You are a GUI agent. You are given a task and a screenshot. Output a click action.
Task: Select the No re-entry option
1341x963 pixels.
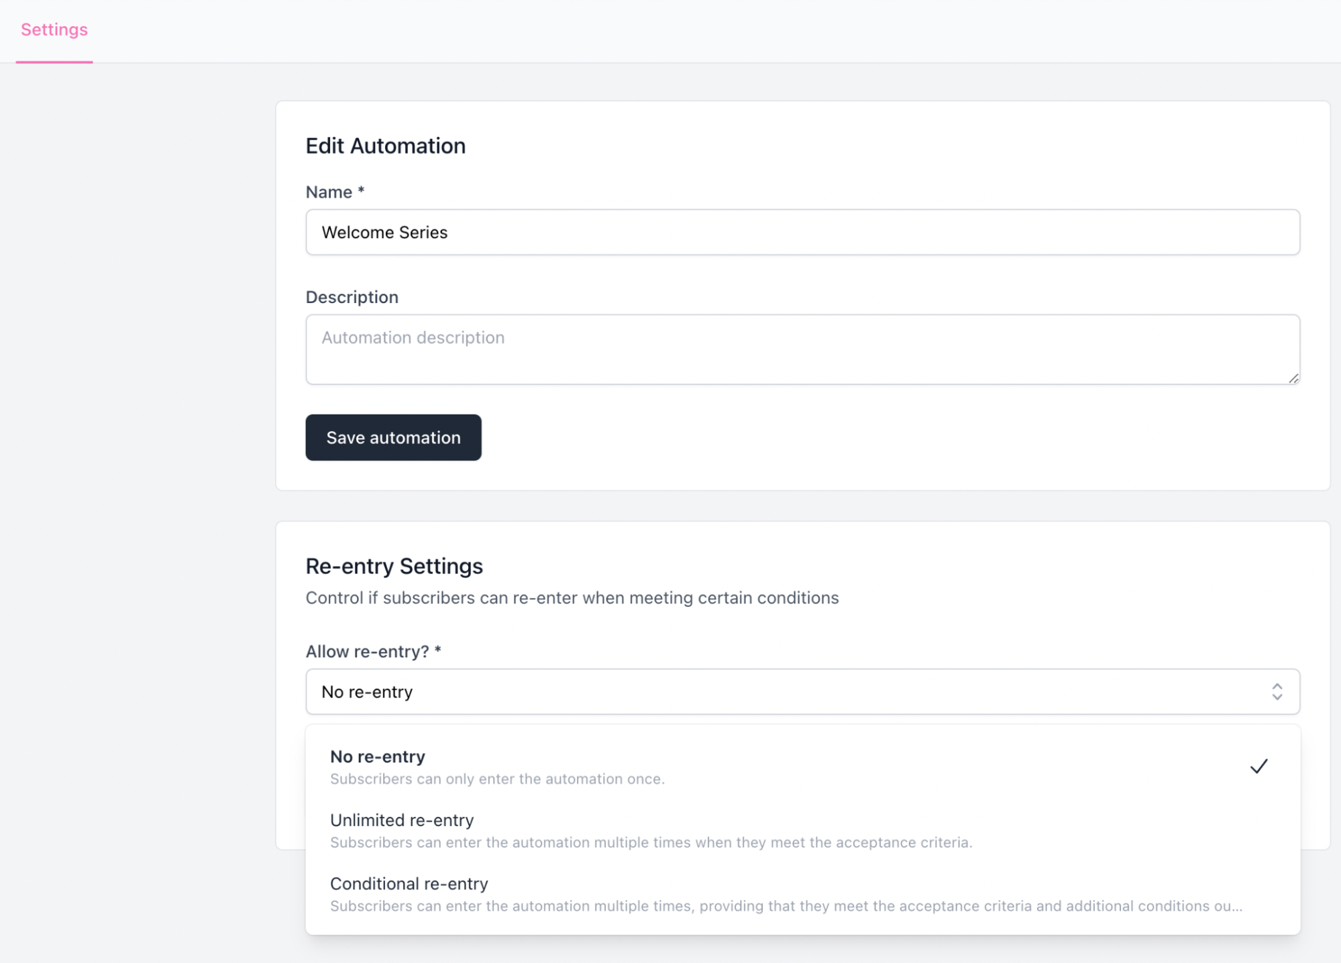click(x=802, y=767)
